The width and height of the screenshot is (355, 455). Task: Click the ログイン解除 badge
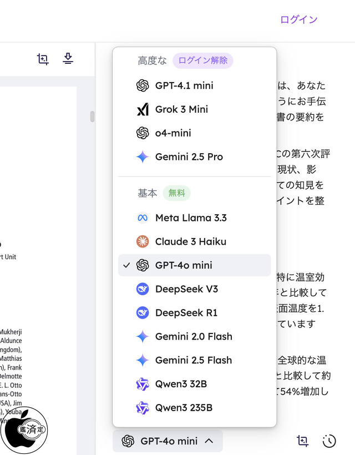click(202, 60)
